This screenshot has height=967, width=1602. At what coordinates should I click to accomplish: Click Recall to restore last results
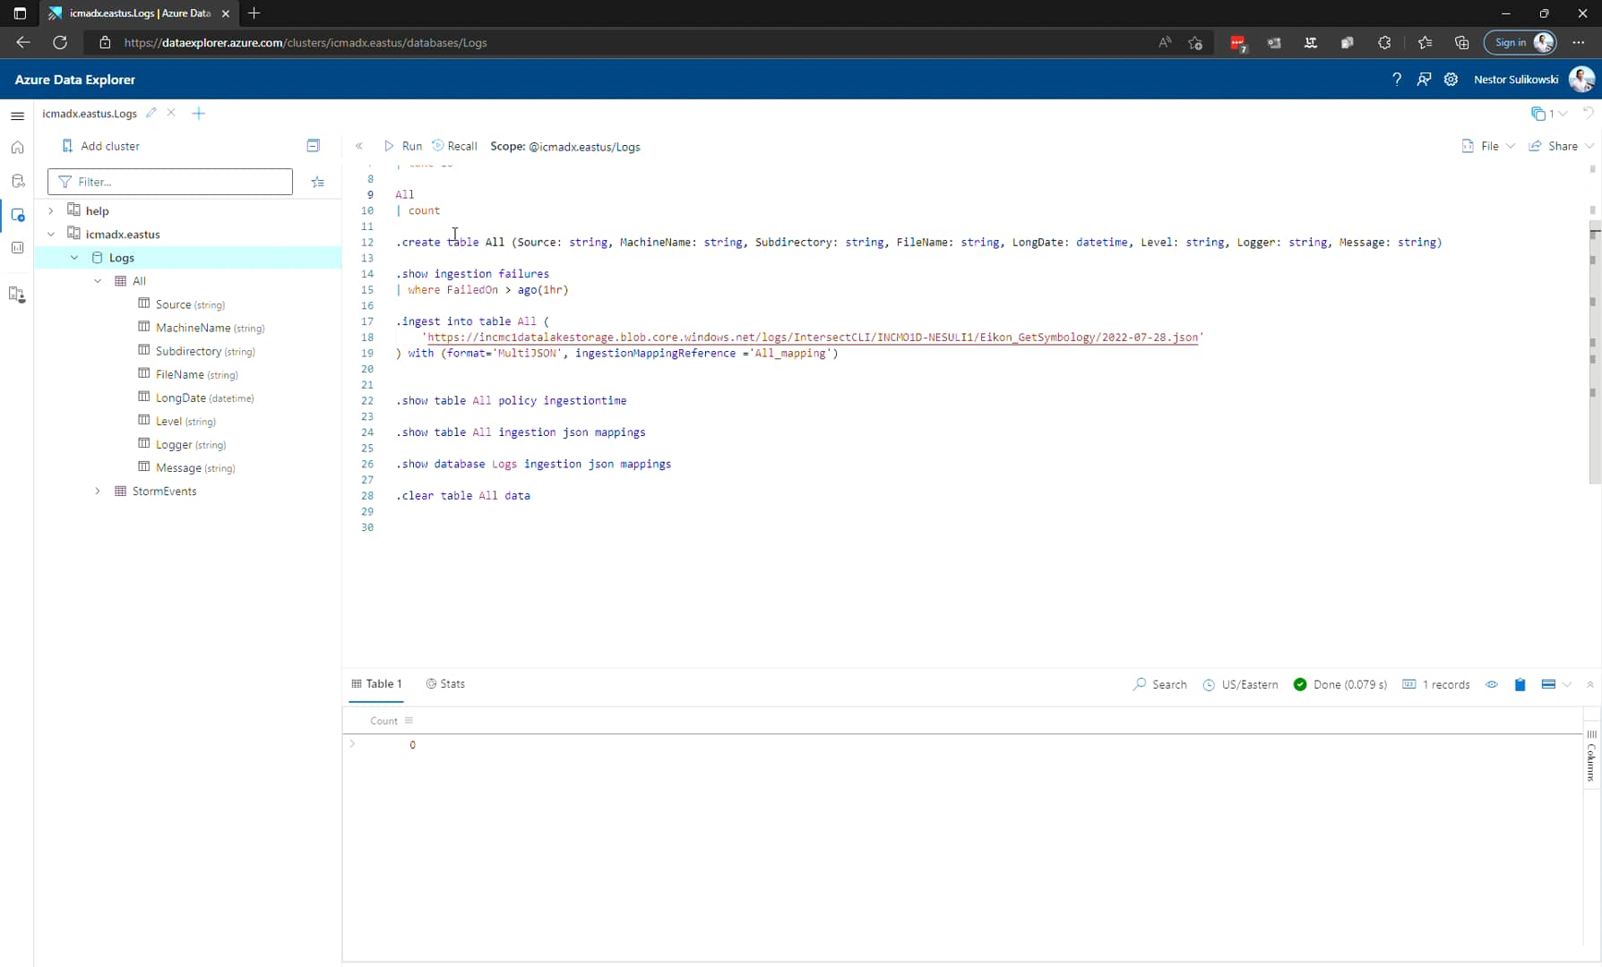point(454,146)
